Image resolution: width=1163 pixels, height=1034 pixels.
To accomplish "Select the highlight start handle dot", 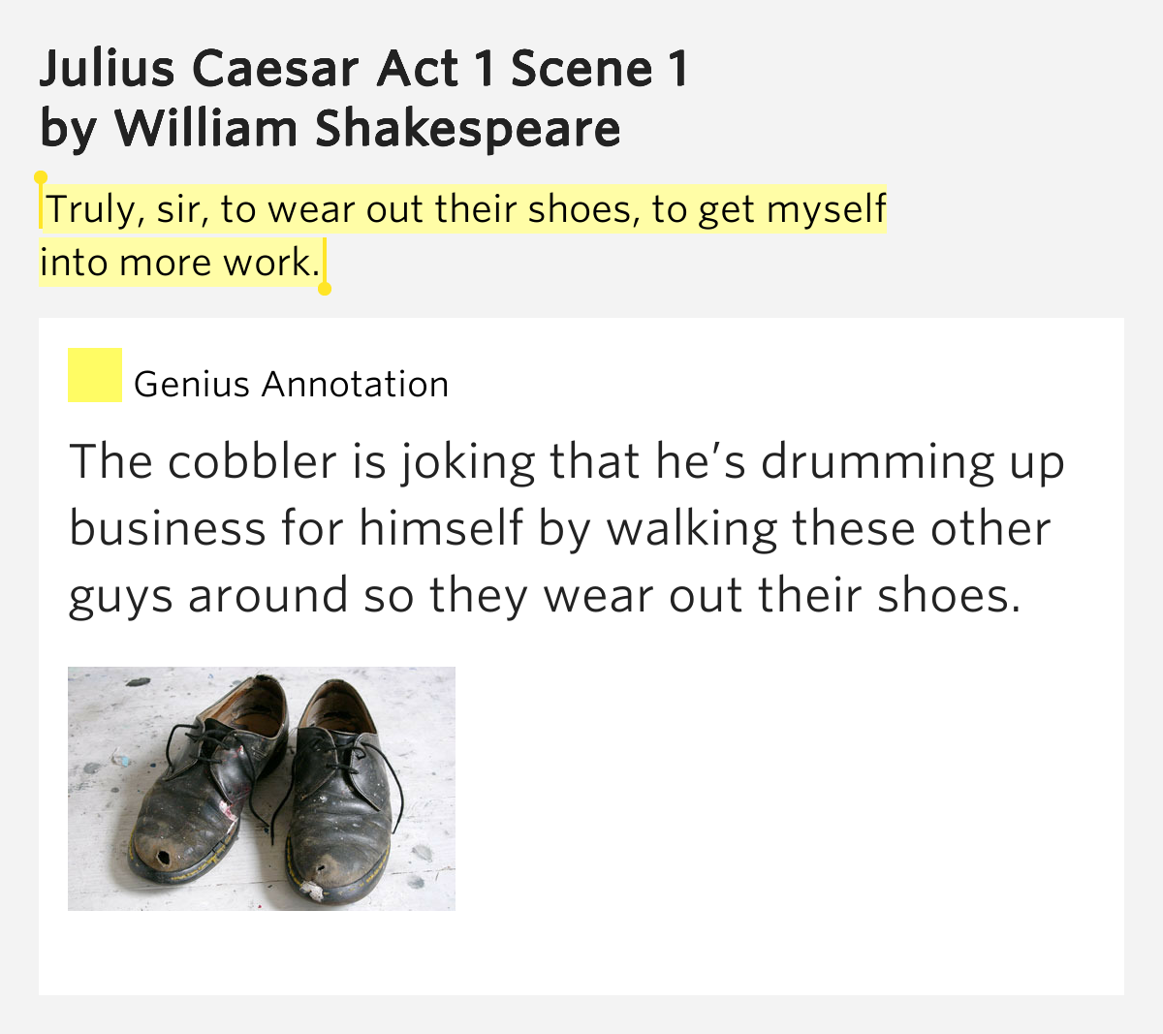I will tap(41, 178).
